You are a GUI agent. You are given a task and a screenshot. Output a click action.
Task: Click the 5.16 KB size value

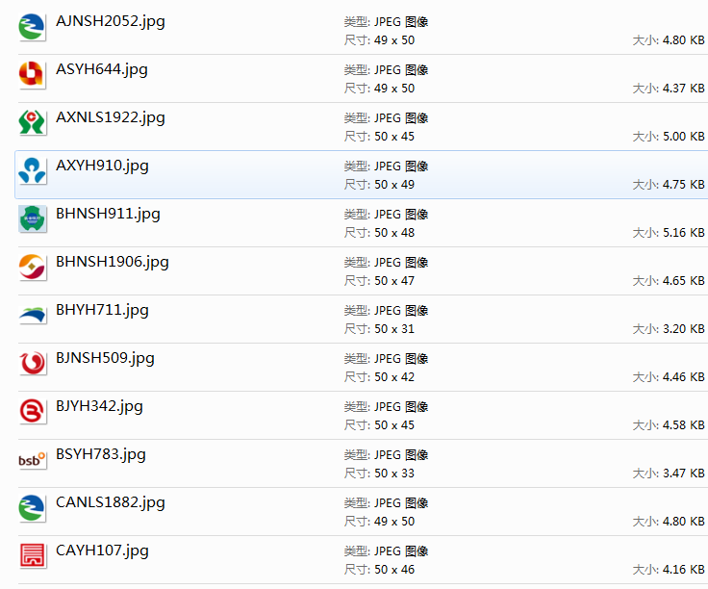point(683,233)
